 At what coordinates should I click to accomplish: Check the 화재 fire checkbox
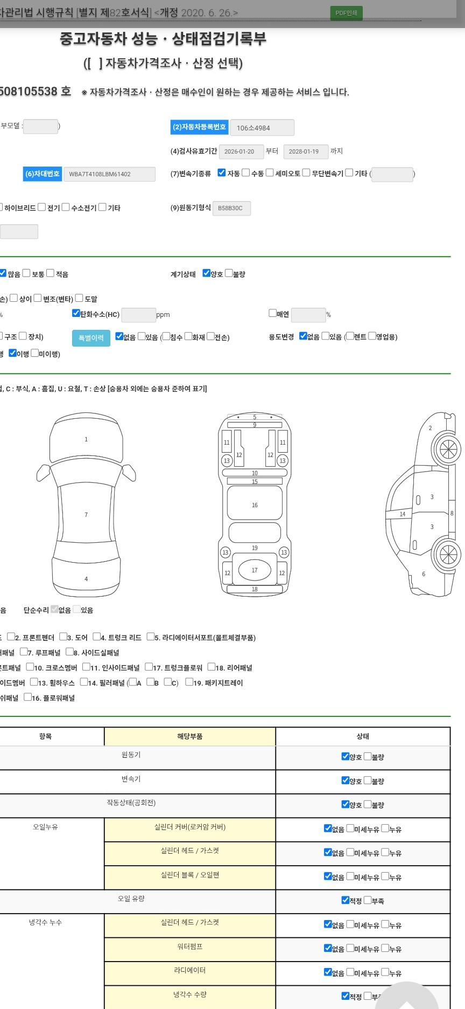188,336
